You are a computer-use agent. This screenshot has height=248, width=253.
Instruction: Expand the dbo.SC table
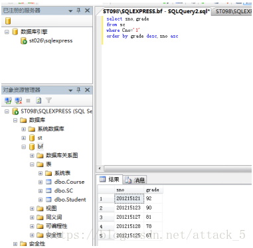pos(41,191)
